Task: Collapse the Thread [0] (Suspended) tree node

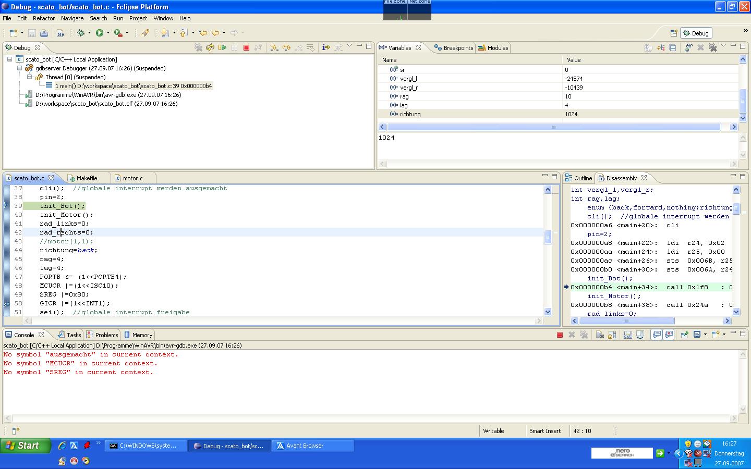Action: pos(29,77)
